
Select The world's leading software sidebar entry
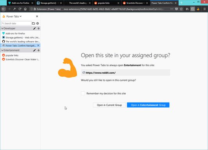(x=20, y=42)
